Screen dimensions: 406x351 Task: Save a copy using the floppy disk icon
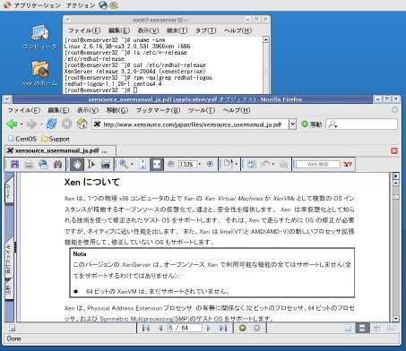14,164
